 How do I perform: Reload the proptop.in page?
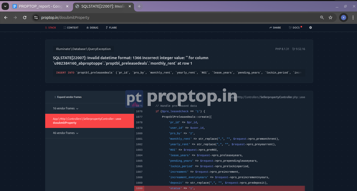(25, 18)
